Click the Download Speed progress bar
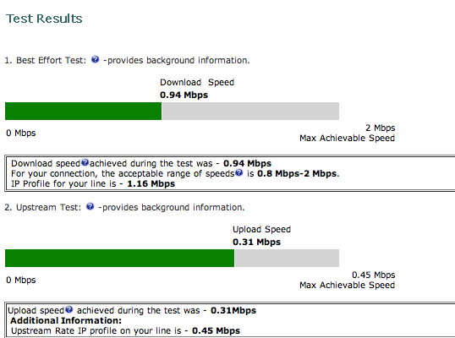This screenshot has height=338, width=455. point(172,111)
